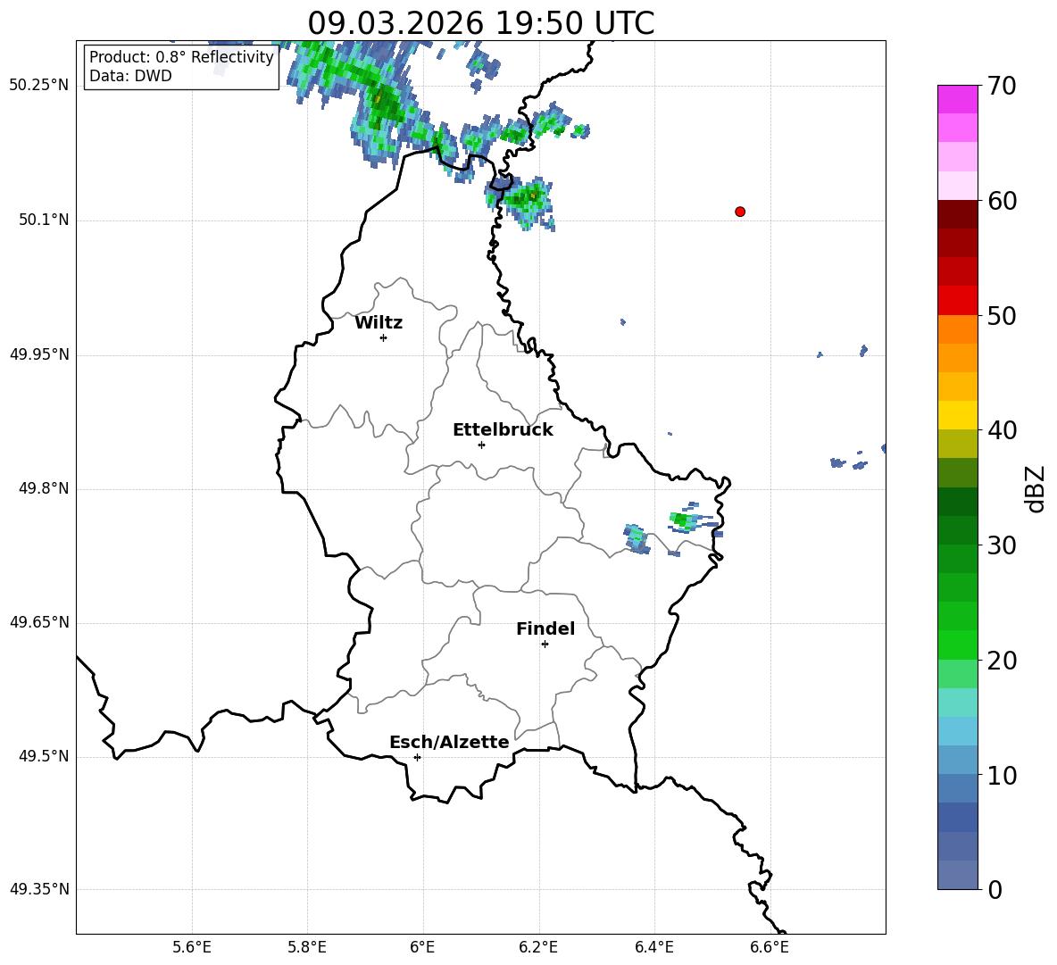Click the dBZ colorbar axis label

[1035, 488]
